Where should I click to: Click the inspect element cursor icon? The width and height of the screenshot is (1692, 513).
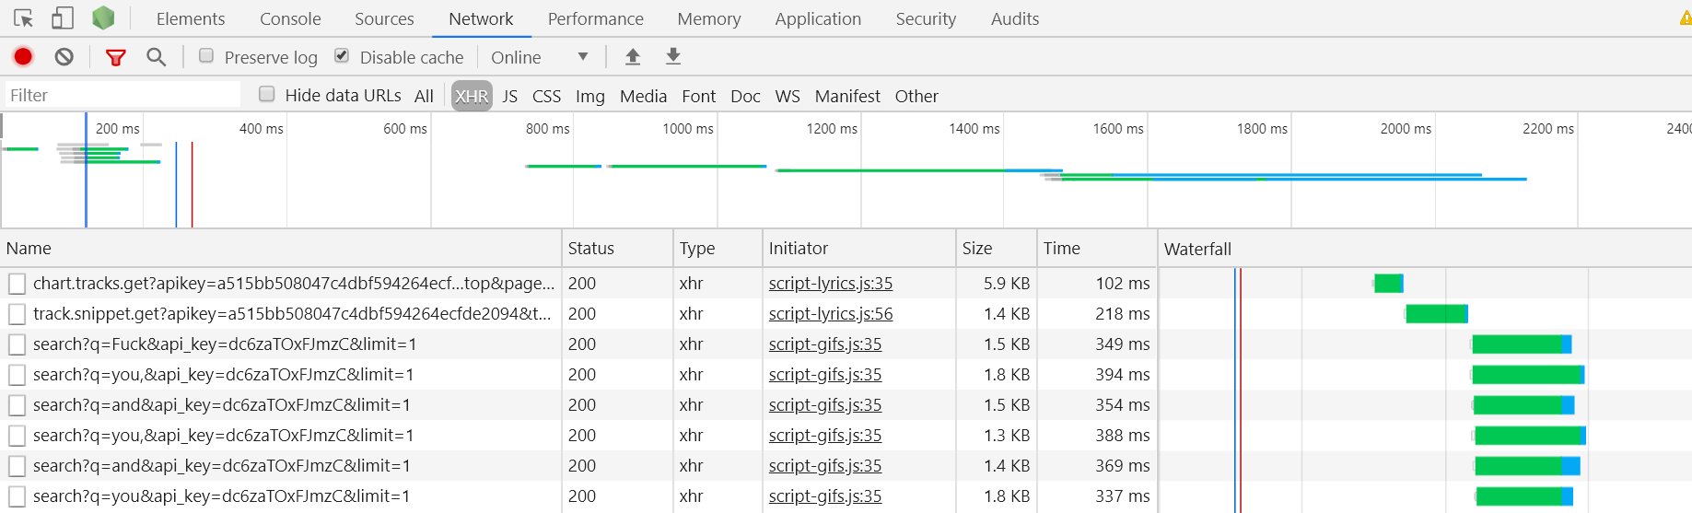coord(24,18)
